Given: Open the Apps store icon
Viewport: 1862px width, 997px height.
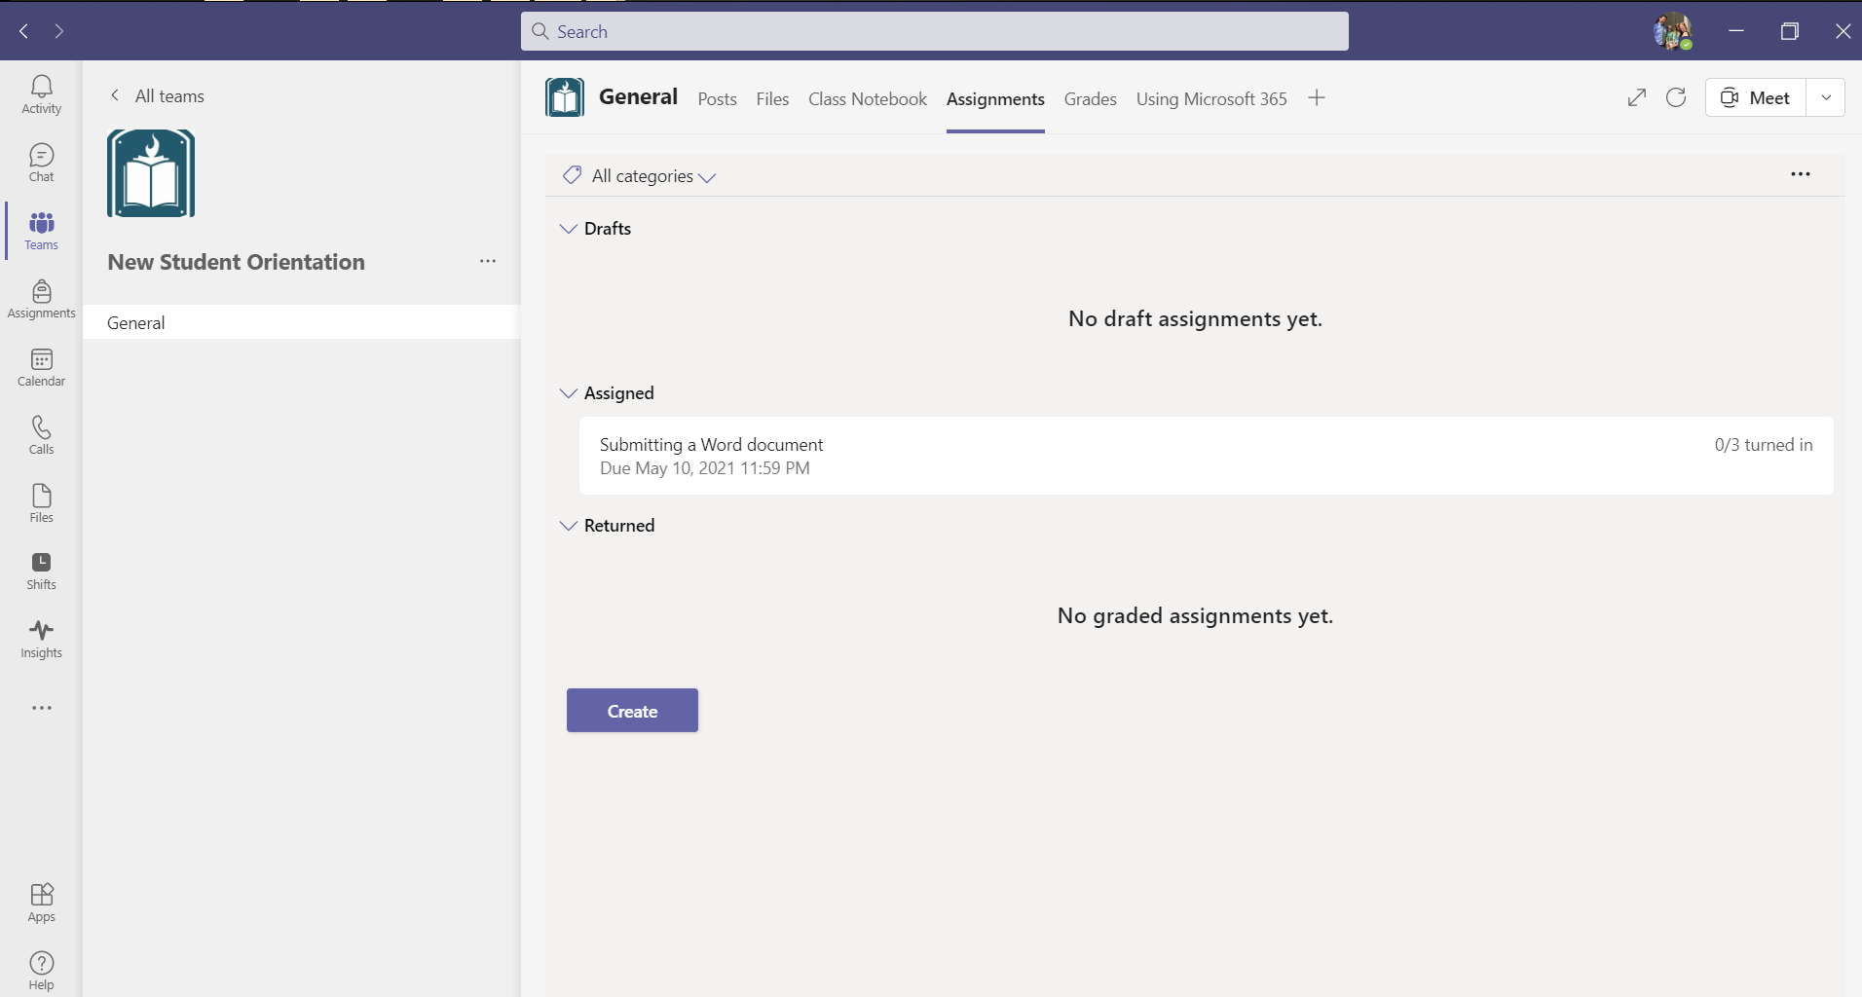Looking at the screenshot, I should coord(41,903).
